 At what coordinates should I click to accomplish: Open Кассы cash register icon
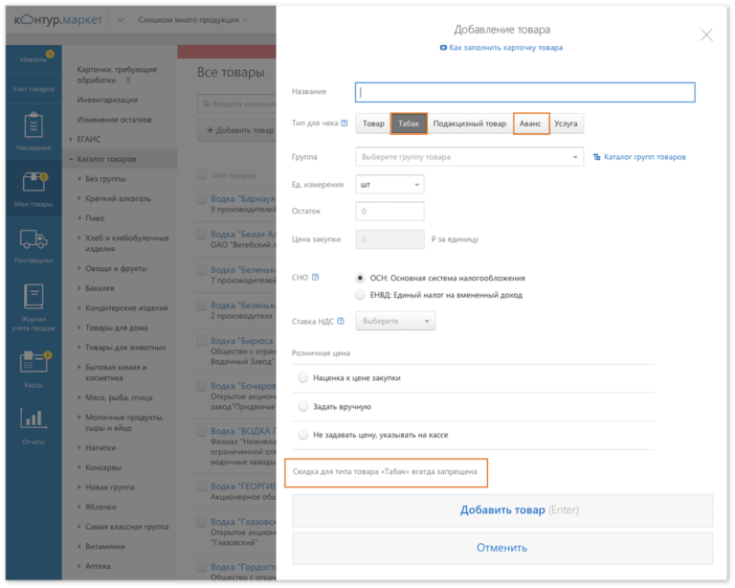34,362
